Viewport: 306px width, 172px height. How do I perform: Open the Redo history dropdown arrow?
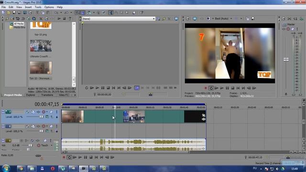click(x=71, y=13)
